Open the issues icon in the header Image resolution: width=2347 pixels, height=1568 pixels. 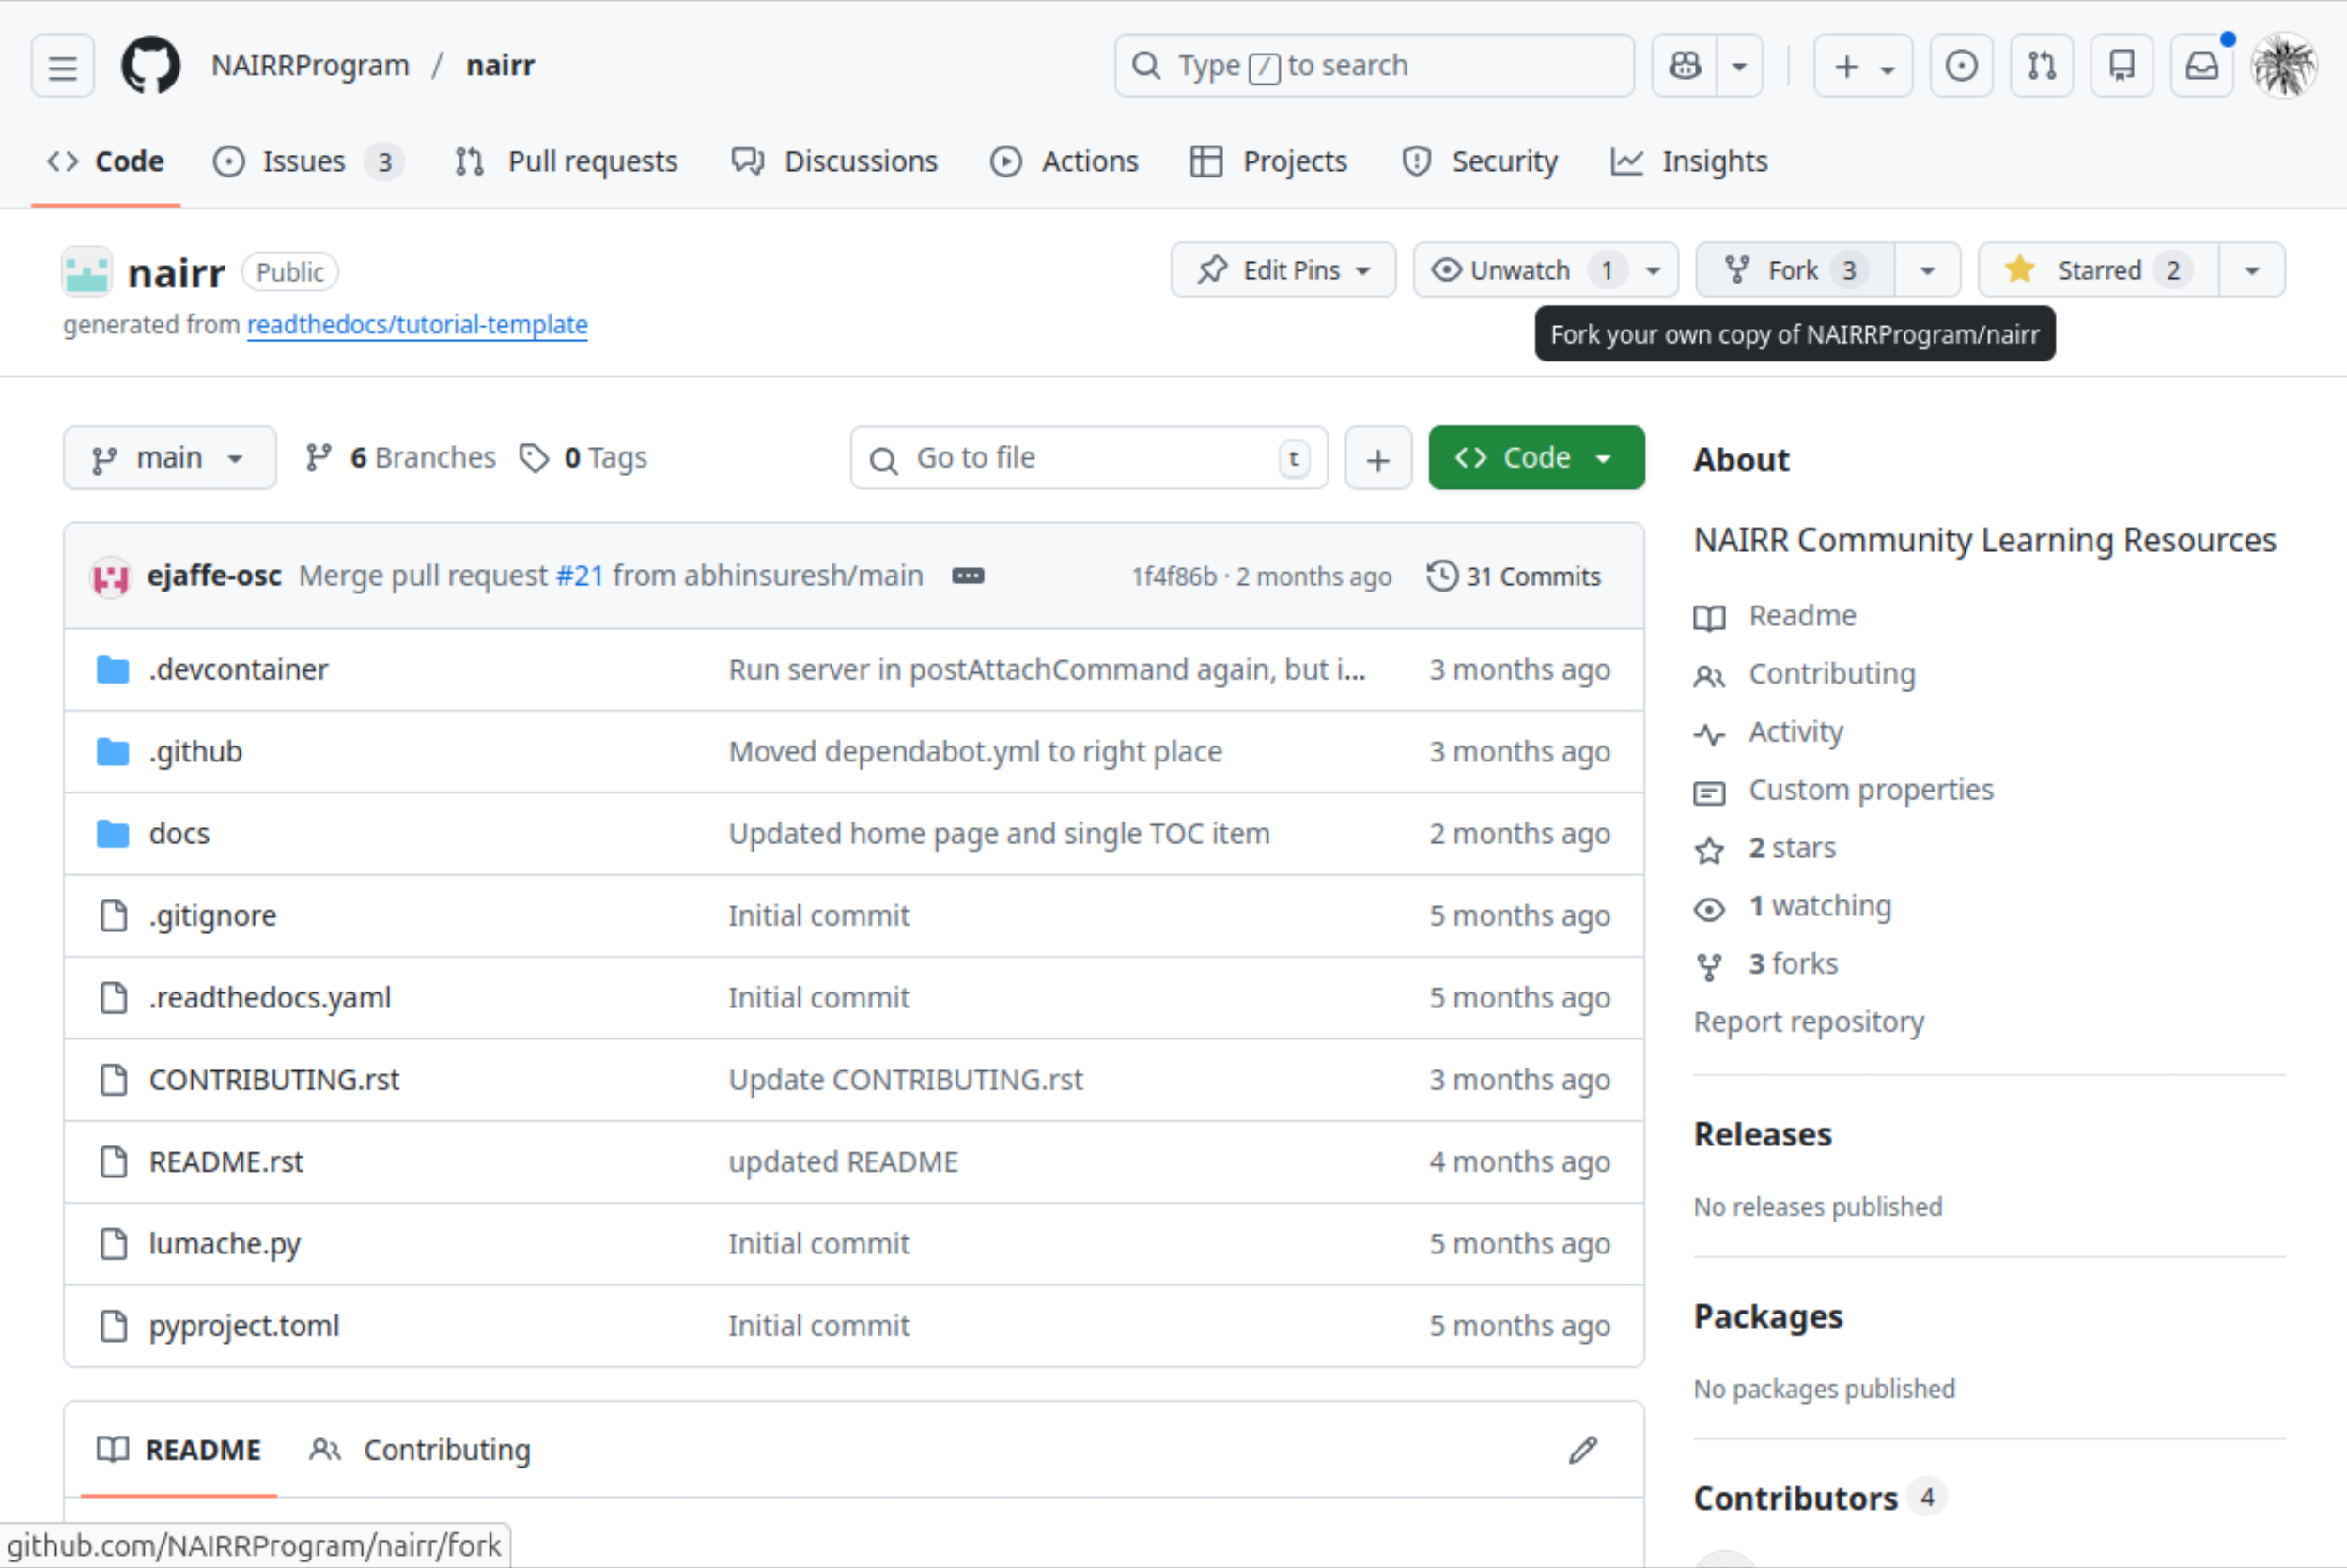[x=1961, y=66]
